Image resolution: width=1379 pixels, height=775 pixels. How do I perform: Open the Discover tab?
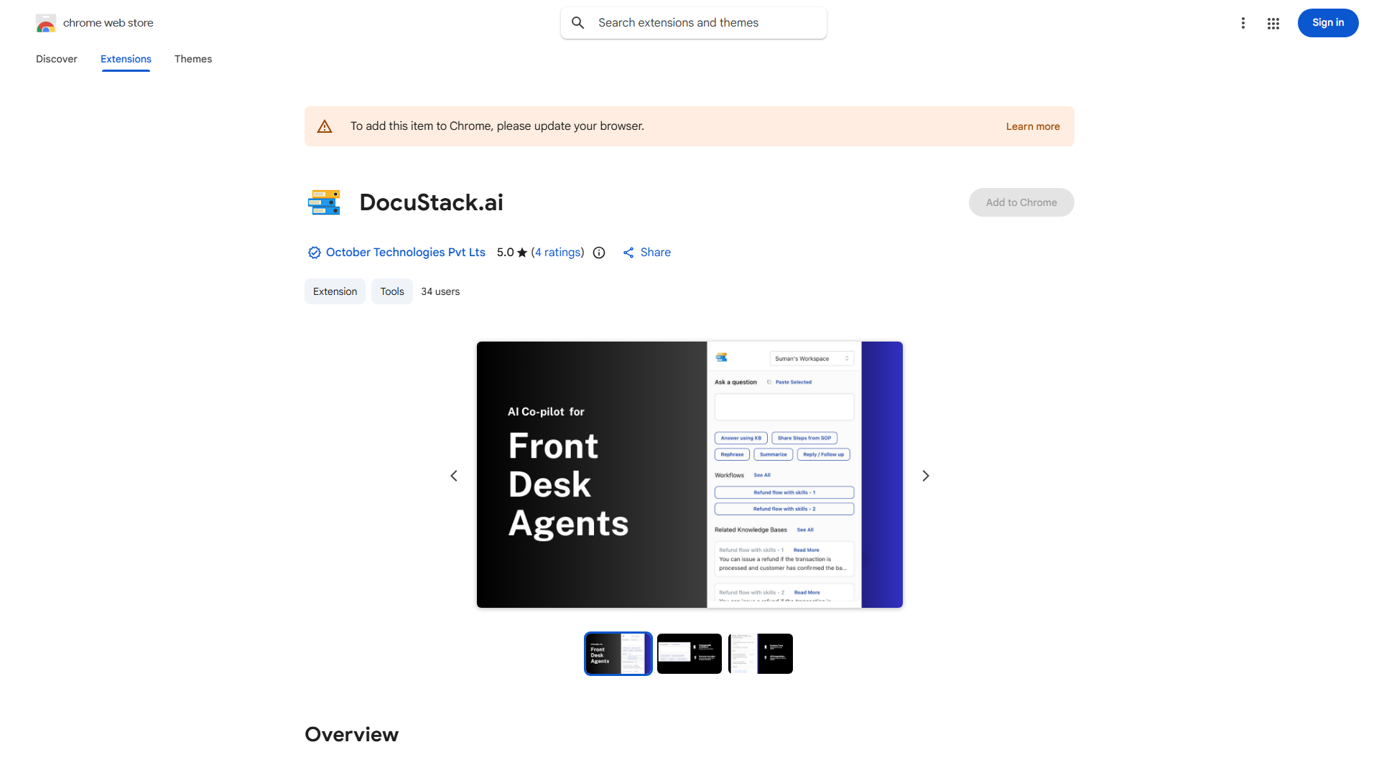[x=56, y=59]
